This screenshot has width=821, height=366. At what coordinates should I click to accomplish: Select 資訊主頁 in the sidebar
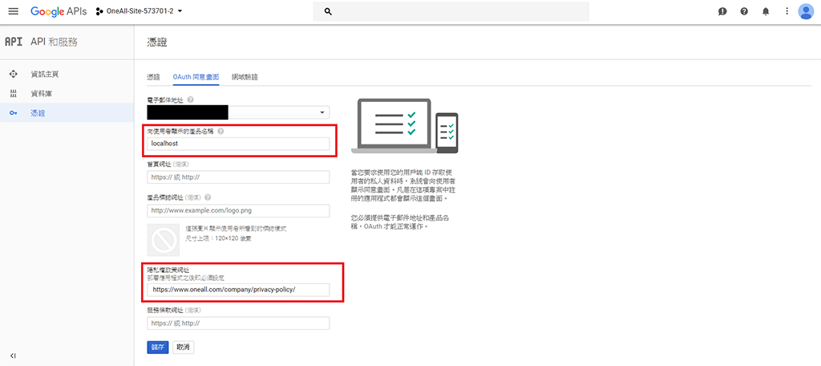44,74
